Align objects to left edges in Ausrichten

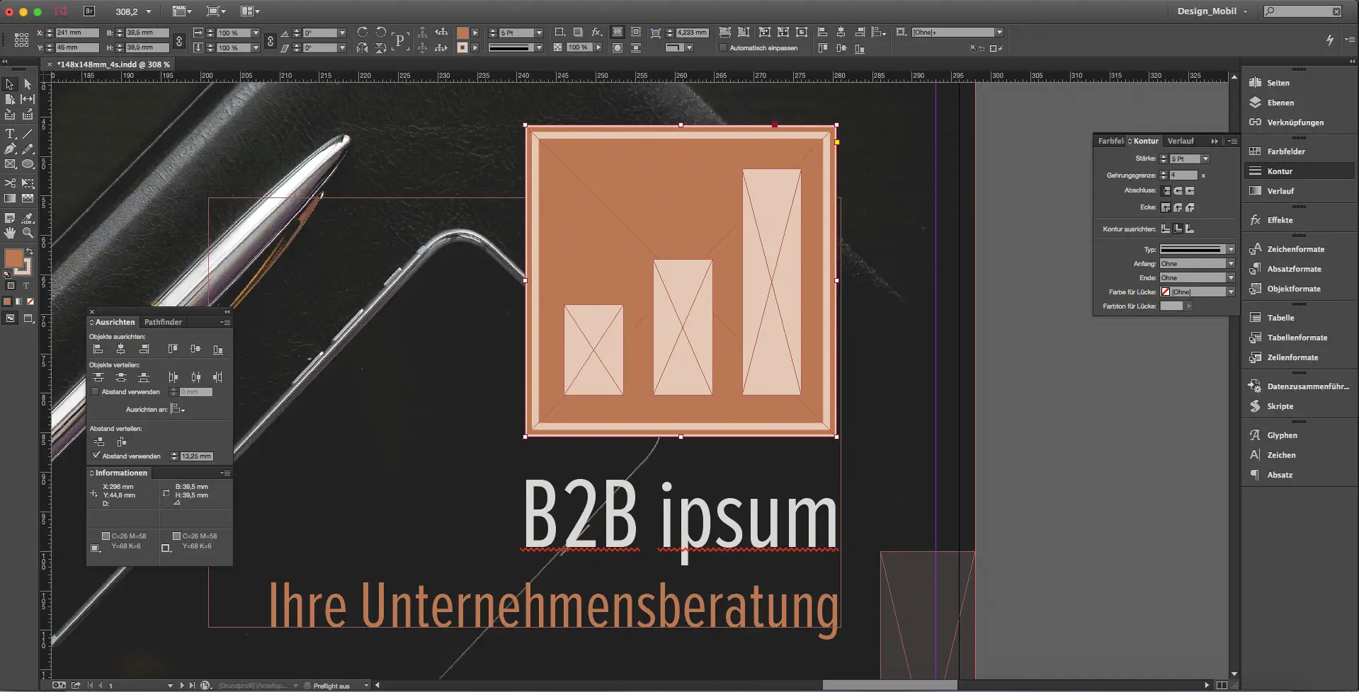pyautogui.click(x=98, y=350)
